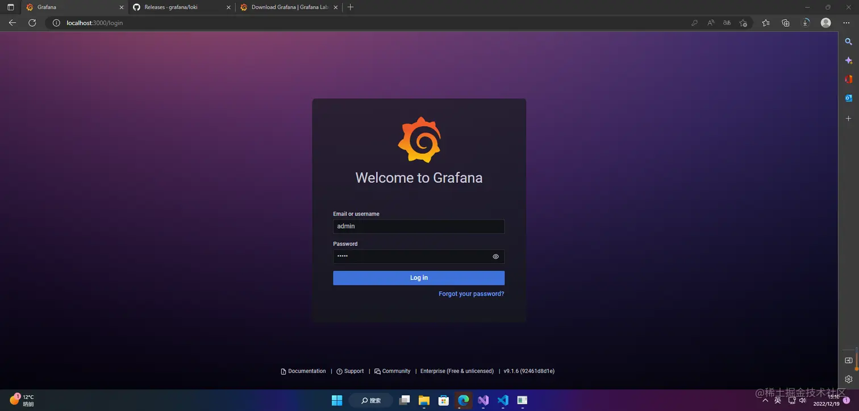The height and width of the screenshot is (411, 859).
Task: Click the Password input field
Action: pyautogui.click(x=419, y=257)
